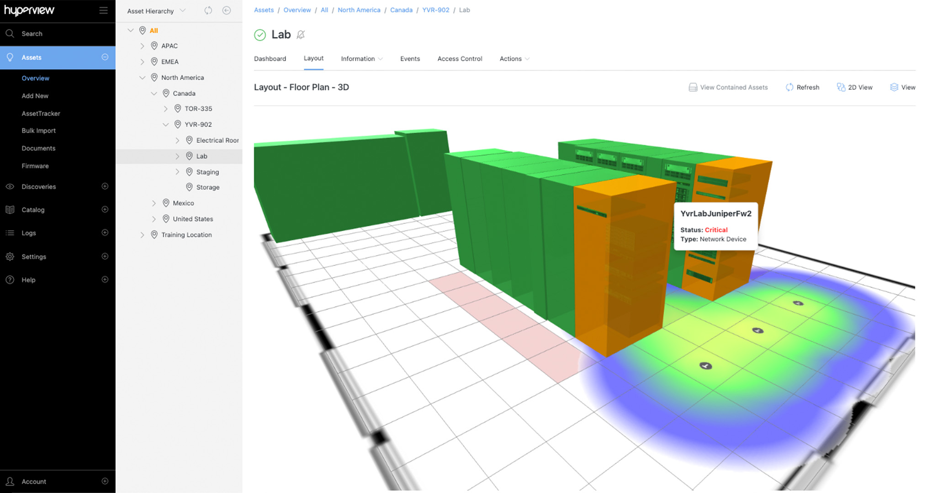Click the Canada breadcrumb link
927x493 pixels.
coord(401,10)
